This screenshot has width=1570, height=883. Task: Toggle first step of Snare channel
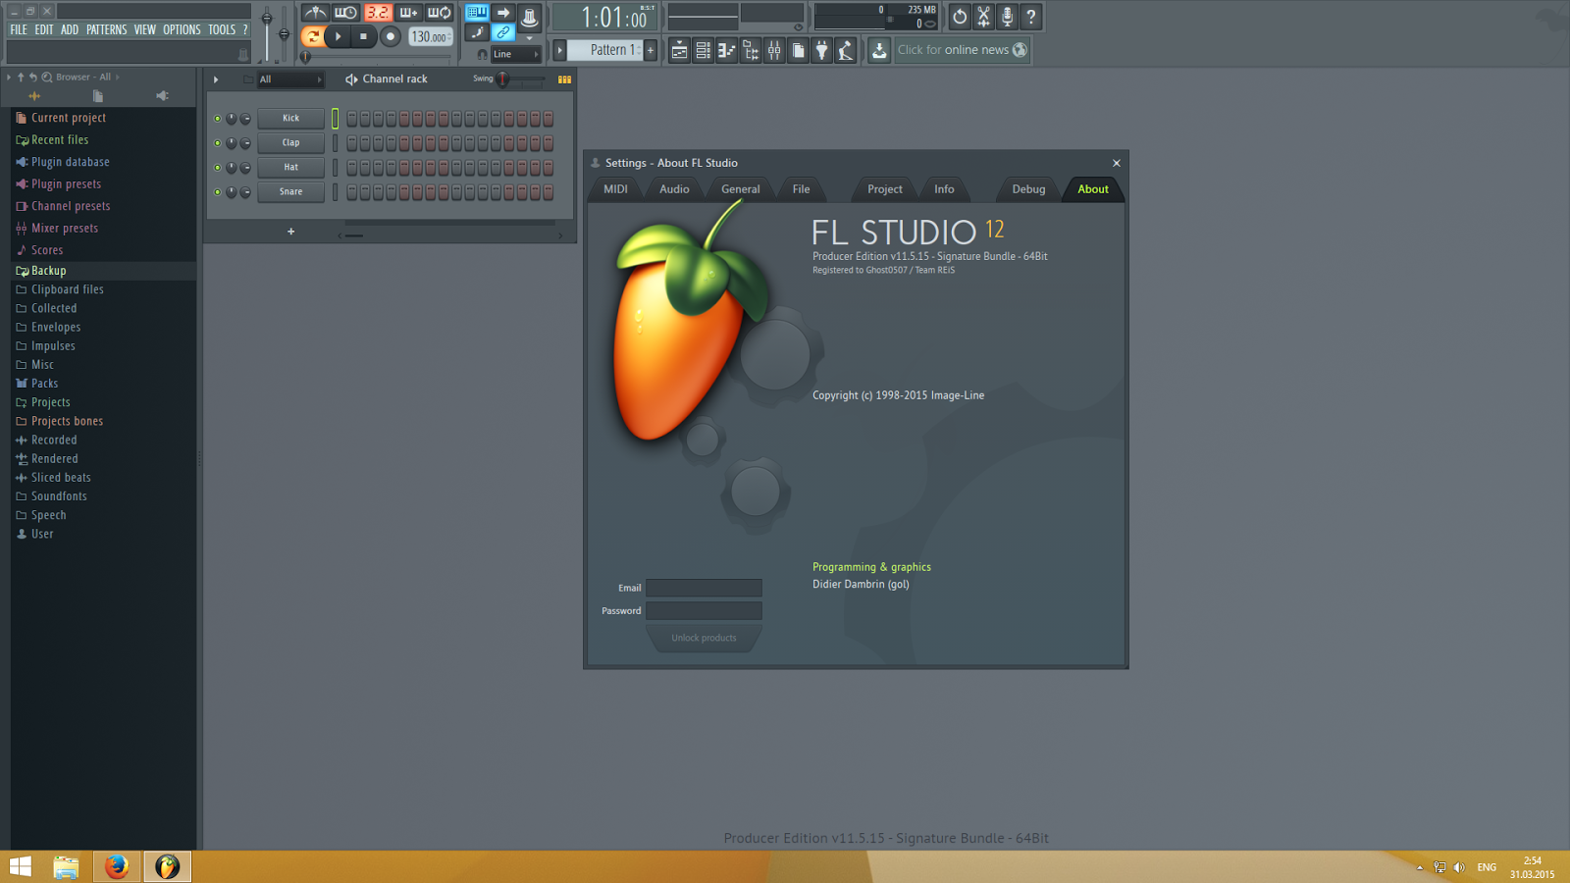(x=352, y=192)
